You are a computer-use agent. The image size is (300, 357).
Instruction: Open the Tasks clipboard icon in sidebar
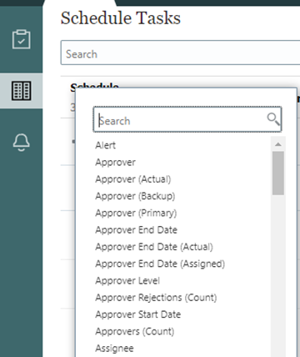[x=21, y=39]
